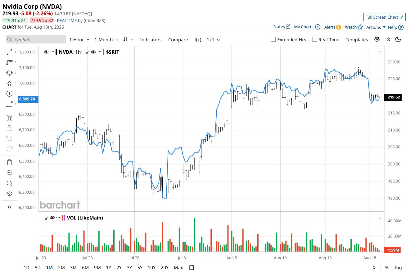
Task: Open the 1 Hour interval dropdown
Action: coord(79,40)
